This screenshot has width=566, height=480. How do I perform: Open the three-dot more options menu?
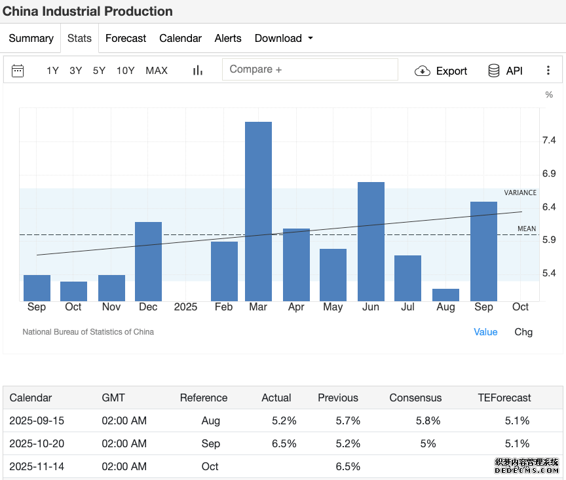pyautogui.click(x=548, y=70)
